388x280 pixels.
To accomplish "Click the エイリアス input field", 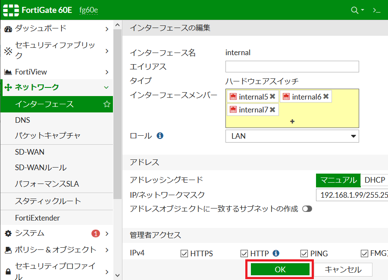I will pyautogui.click(x=292, y=66).
